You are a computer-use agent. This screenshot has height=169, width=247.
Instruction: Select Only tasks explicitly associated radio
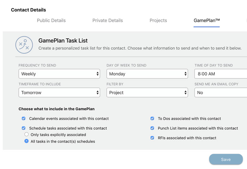pyautogui.click(x=27, y=135)
